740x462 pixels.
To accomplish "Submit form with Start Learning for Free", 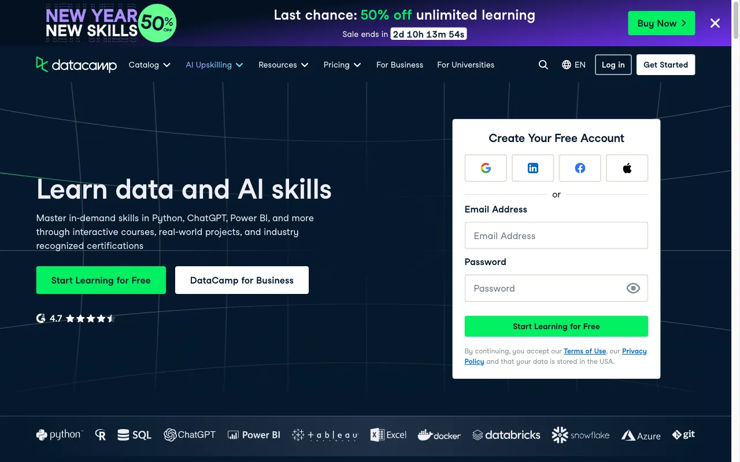I will (556, 326).
